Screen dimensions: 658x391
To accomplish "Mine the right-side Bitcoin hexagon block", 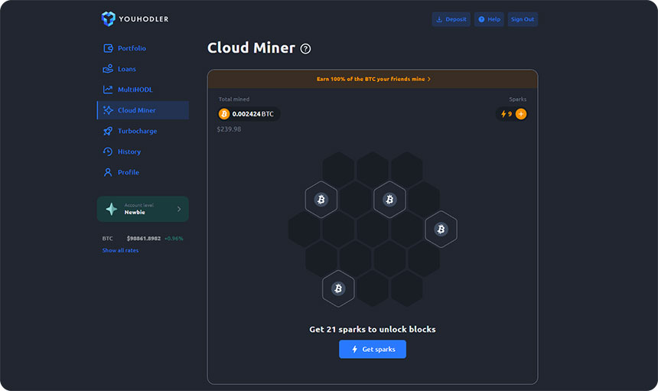I will pos(441,229).
